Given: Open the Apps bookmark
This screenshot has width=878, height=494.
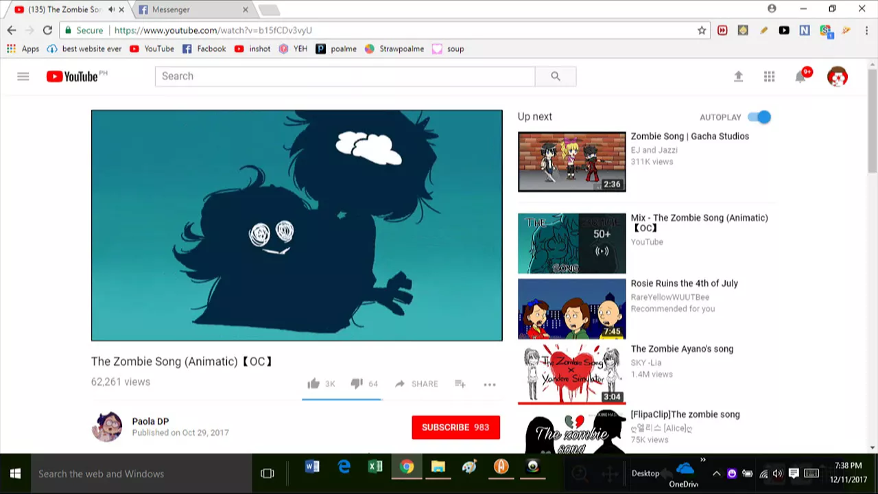Looking at the screenshot, I should point(23,49).
